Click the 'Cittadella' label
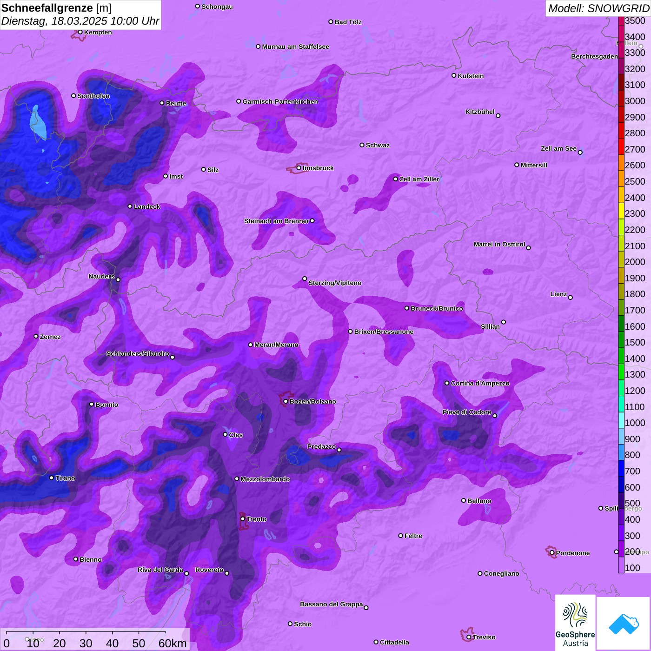 pyautogui.click(x=394, y=642)
